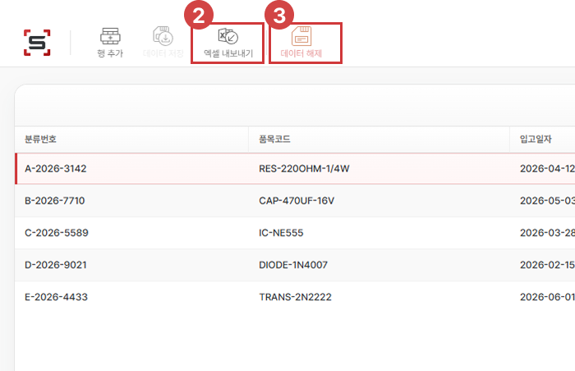Select row B-2026-7710

tap(55, 201)
